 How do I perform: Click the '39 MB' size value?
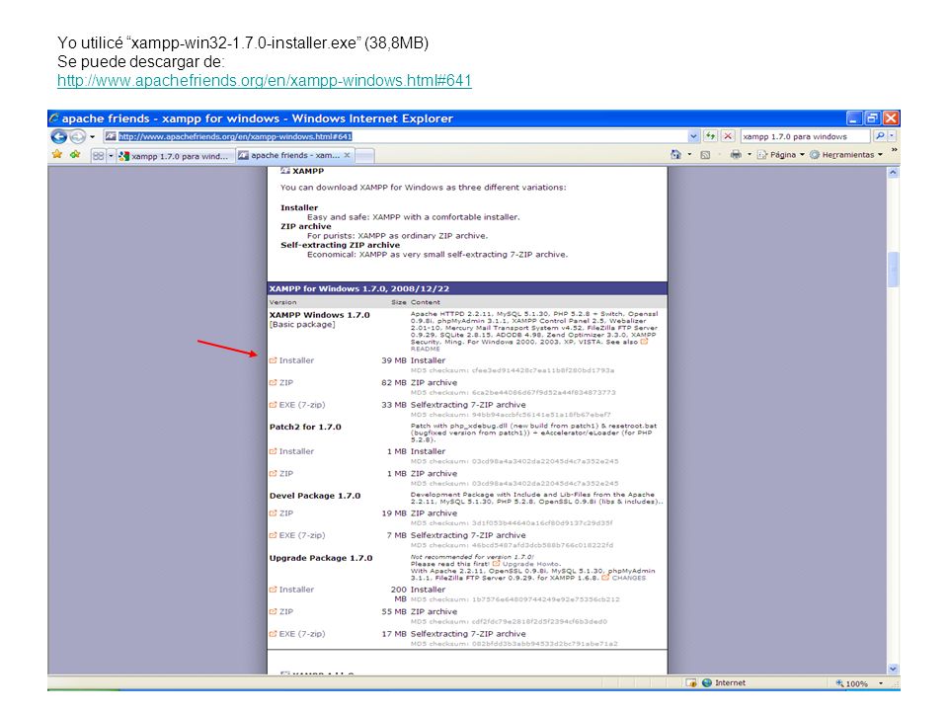coord(394,360)
